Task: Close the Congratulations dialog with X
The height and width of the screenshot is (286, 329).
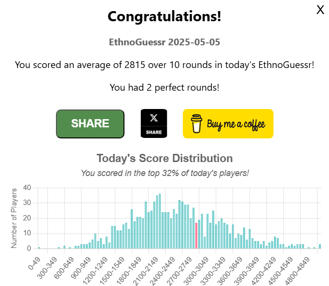Action: pyautogui.click(x=320, y=10)
